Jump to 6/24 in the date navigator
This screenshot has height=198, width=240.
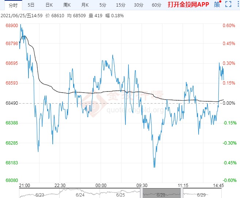80,195
